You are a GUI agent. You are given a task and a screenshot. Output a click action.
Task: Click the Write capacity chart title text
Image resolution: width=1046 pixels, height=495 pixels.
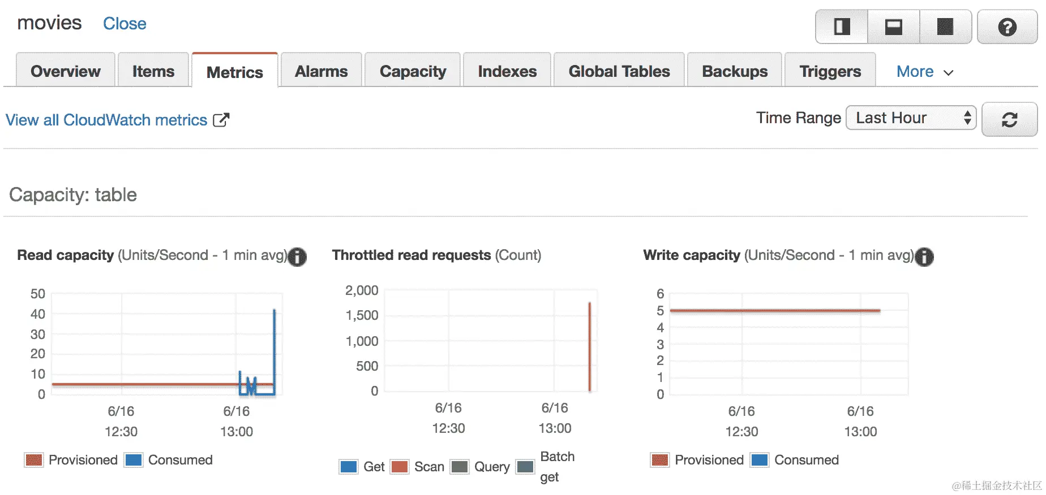(x=779, y=255)
